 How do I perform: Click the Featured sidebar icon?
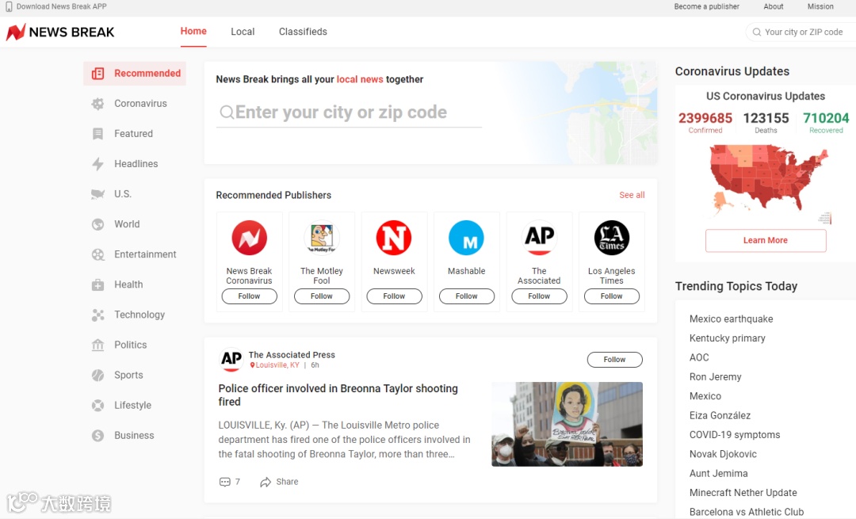(97, 134)
